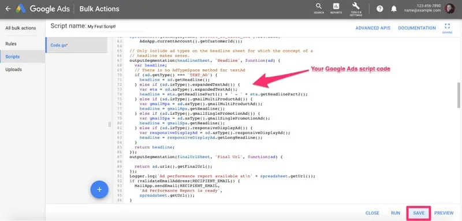The width and height of the screenshot is (462, 221).
Task: Click 'Bulk Actions' header title
Action: (99, 9)
